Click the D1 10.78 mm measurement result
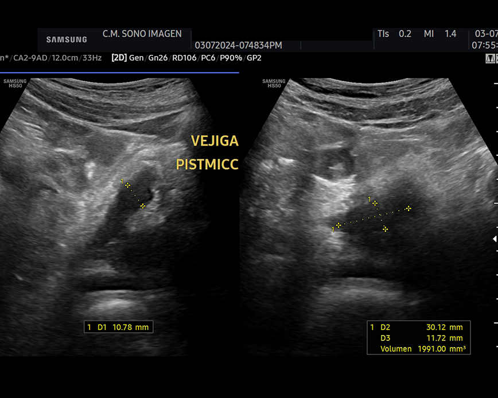The width and height of the screenshot is (498, 398). 118,327
